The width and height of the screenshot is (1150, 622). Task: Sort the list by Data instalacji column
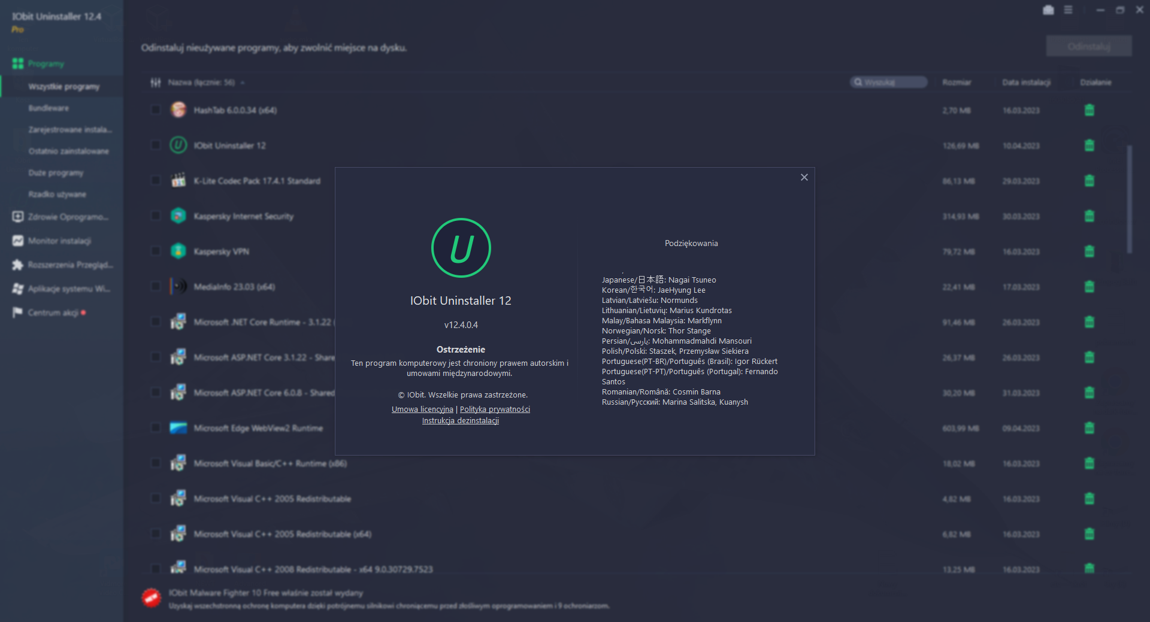coord(1026,83)
